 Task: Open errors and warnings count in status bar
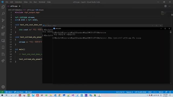click(x=9, y=92)
